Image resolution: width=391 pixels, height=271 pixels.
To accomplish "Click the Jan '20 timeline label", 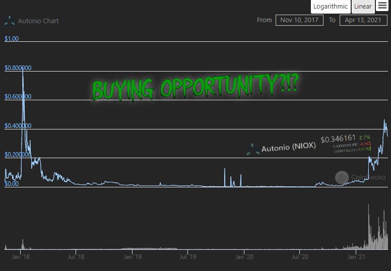I will [244, 257].
